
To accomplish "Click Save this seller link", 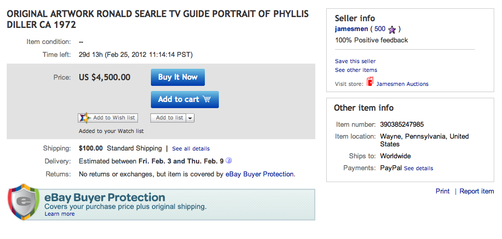I will point(355,61).
